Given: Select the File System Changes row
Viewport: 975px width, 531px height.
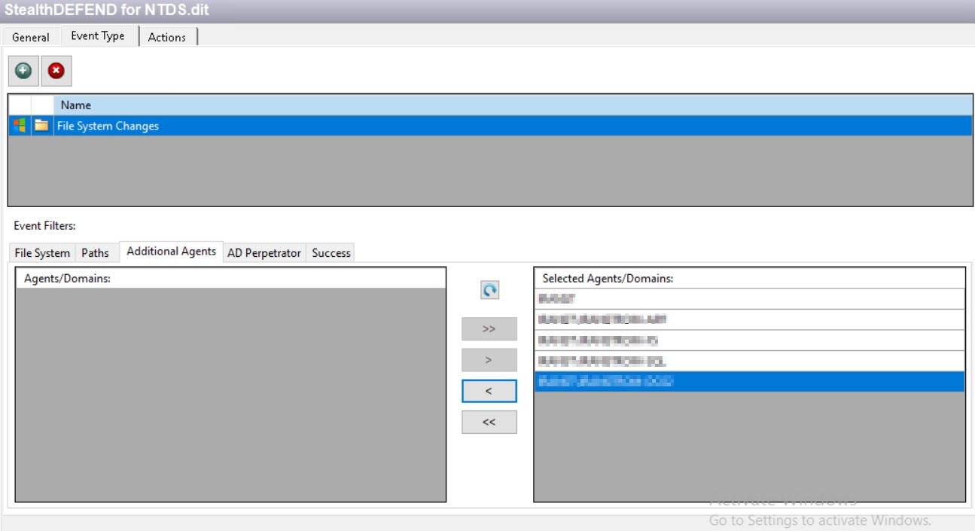Looking at the screenshot, I should click(x=301, y=127).
